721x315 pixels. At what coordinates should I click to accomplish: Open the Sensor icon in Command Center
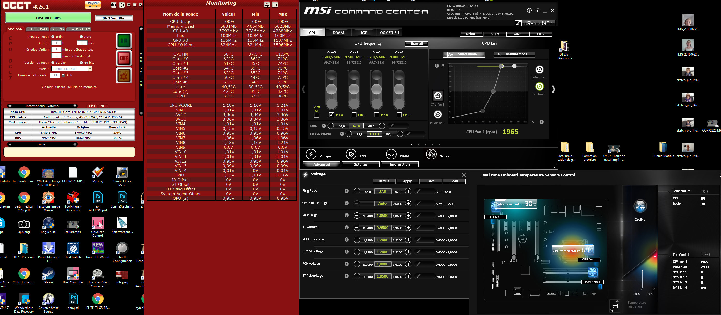(431, 154)
